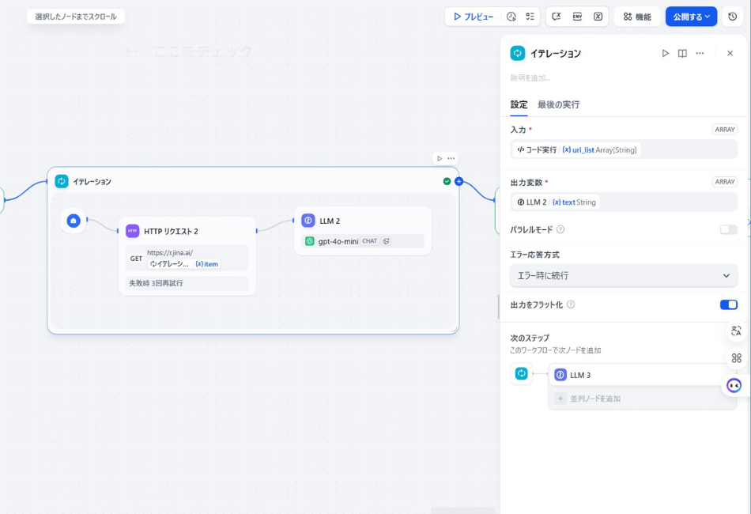Click the iteration start home node
The height and width of the screenshot is (514, 751).
74,221
